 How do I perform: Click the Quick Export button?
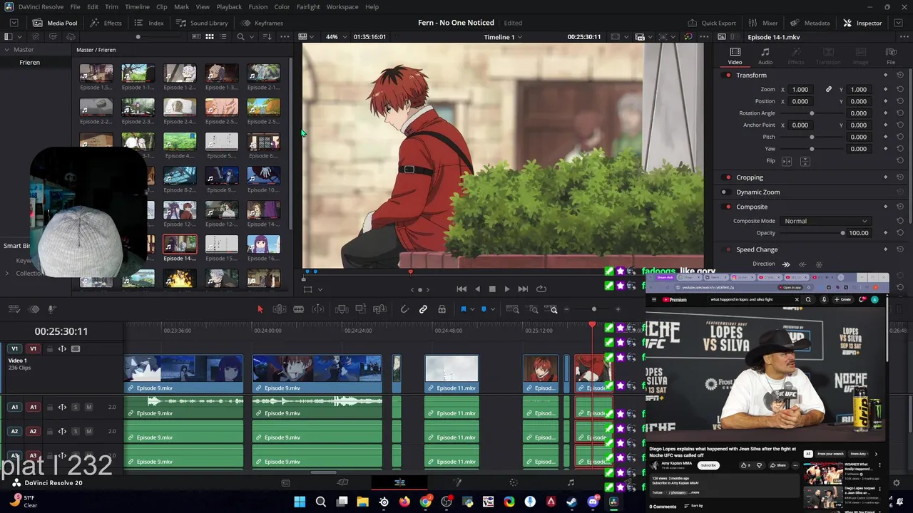tap(712, 23)
